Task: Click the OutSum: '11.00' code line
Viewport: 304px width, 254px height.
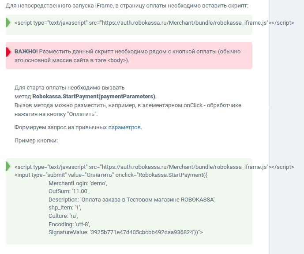Action: (x=69, y=191)
